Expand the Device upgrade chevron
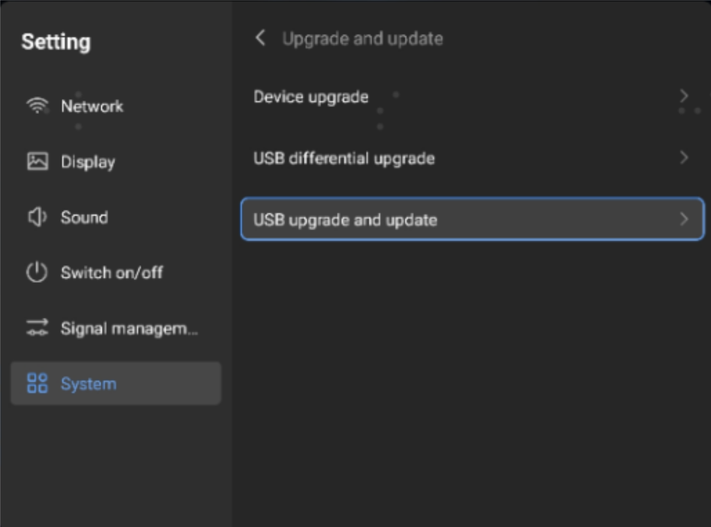This screenshot has width=711, height=527. point(684,96)
